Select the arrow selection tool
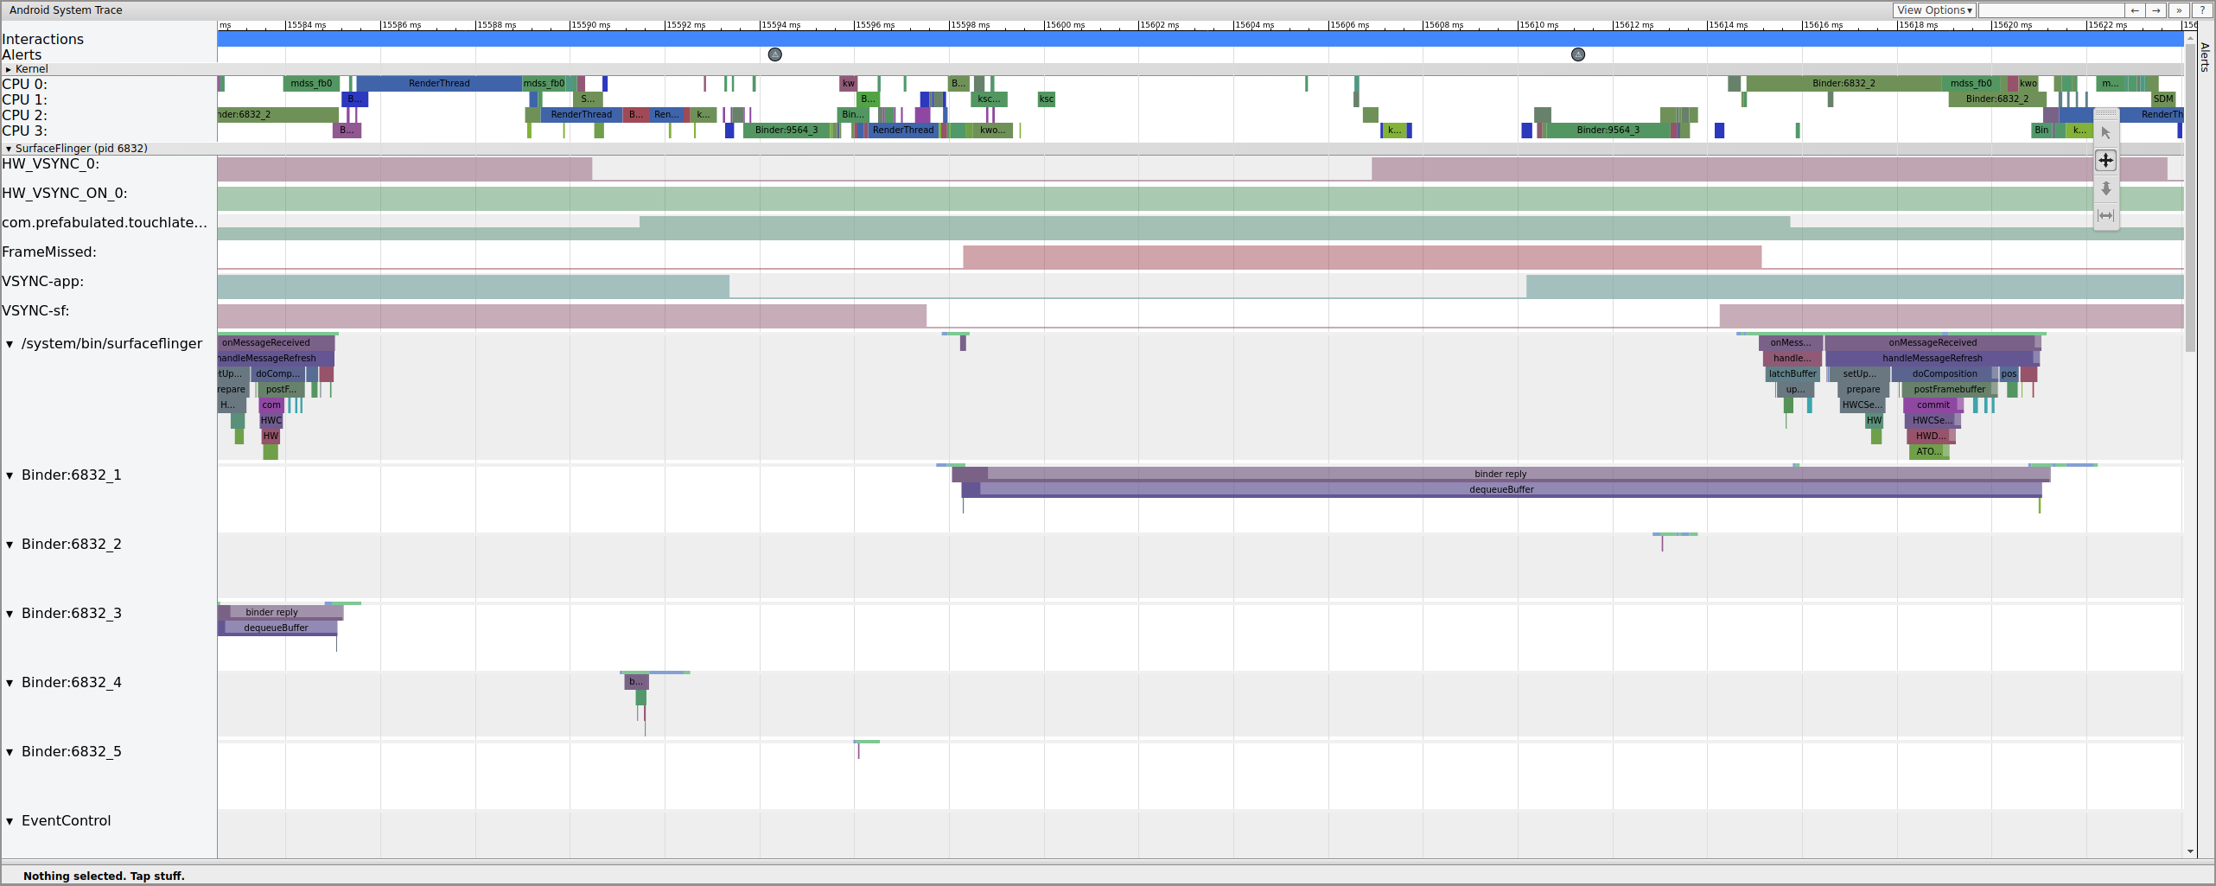 (x=2105, y=133)
